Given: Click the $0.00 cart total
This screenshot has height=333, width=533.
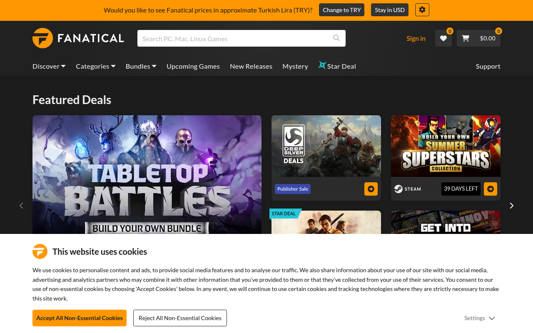Looking at the screenshot, I should 488,38.
